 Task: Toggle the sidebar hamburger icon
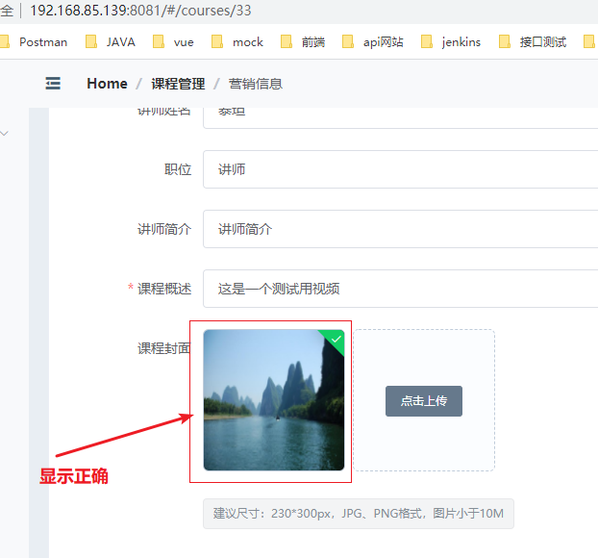tap(53, 83)
